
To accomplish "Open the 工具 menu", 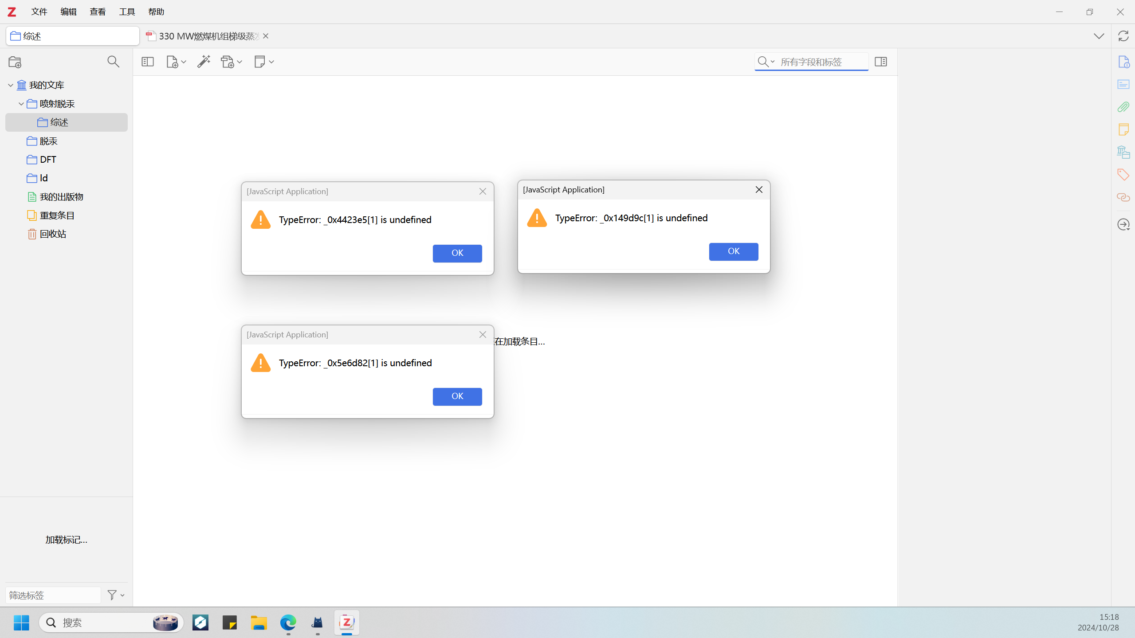I will point(127,12).
